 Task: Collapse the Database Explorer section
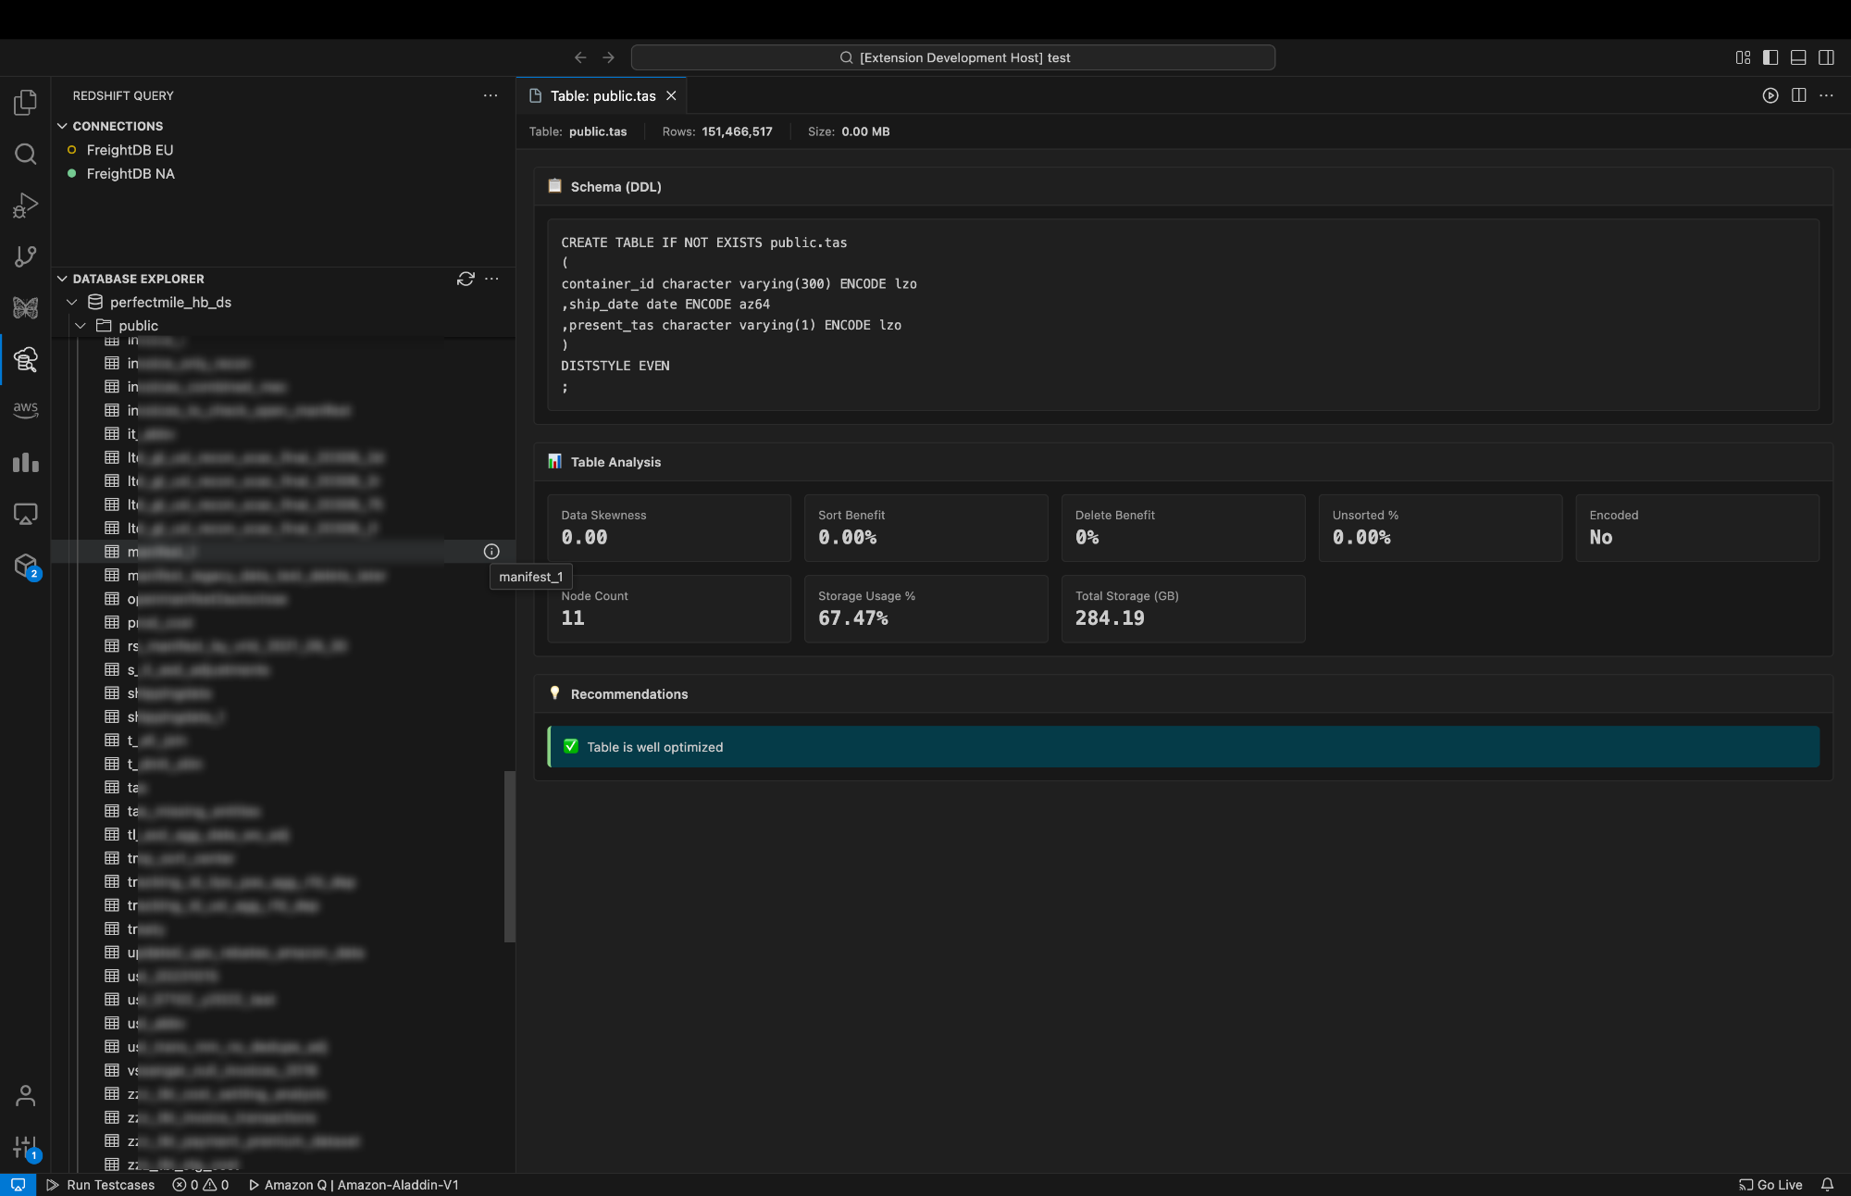[62, 279]
